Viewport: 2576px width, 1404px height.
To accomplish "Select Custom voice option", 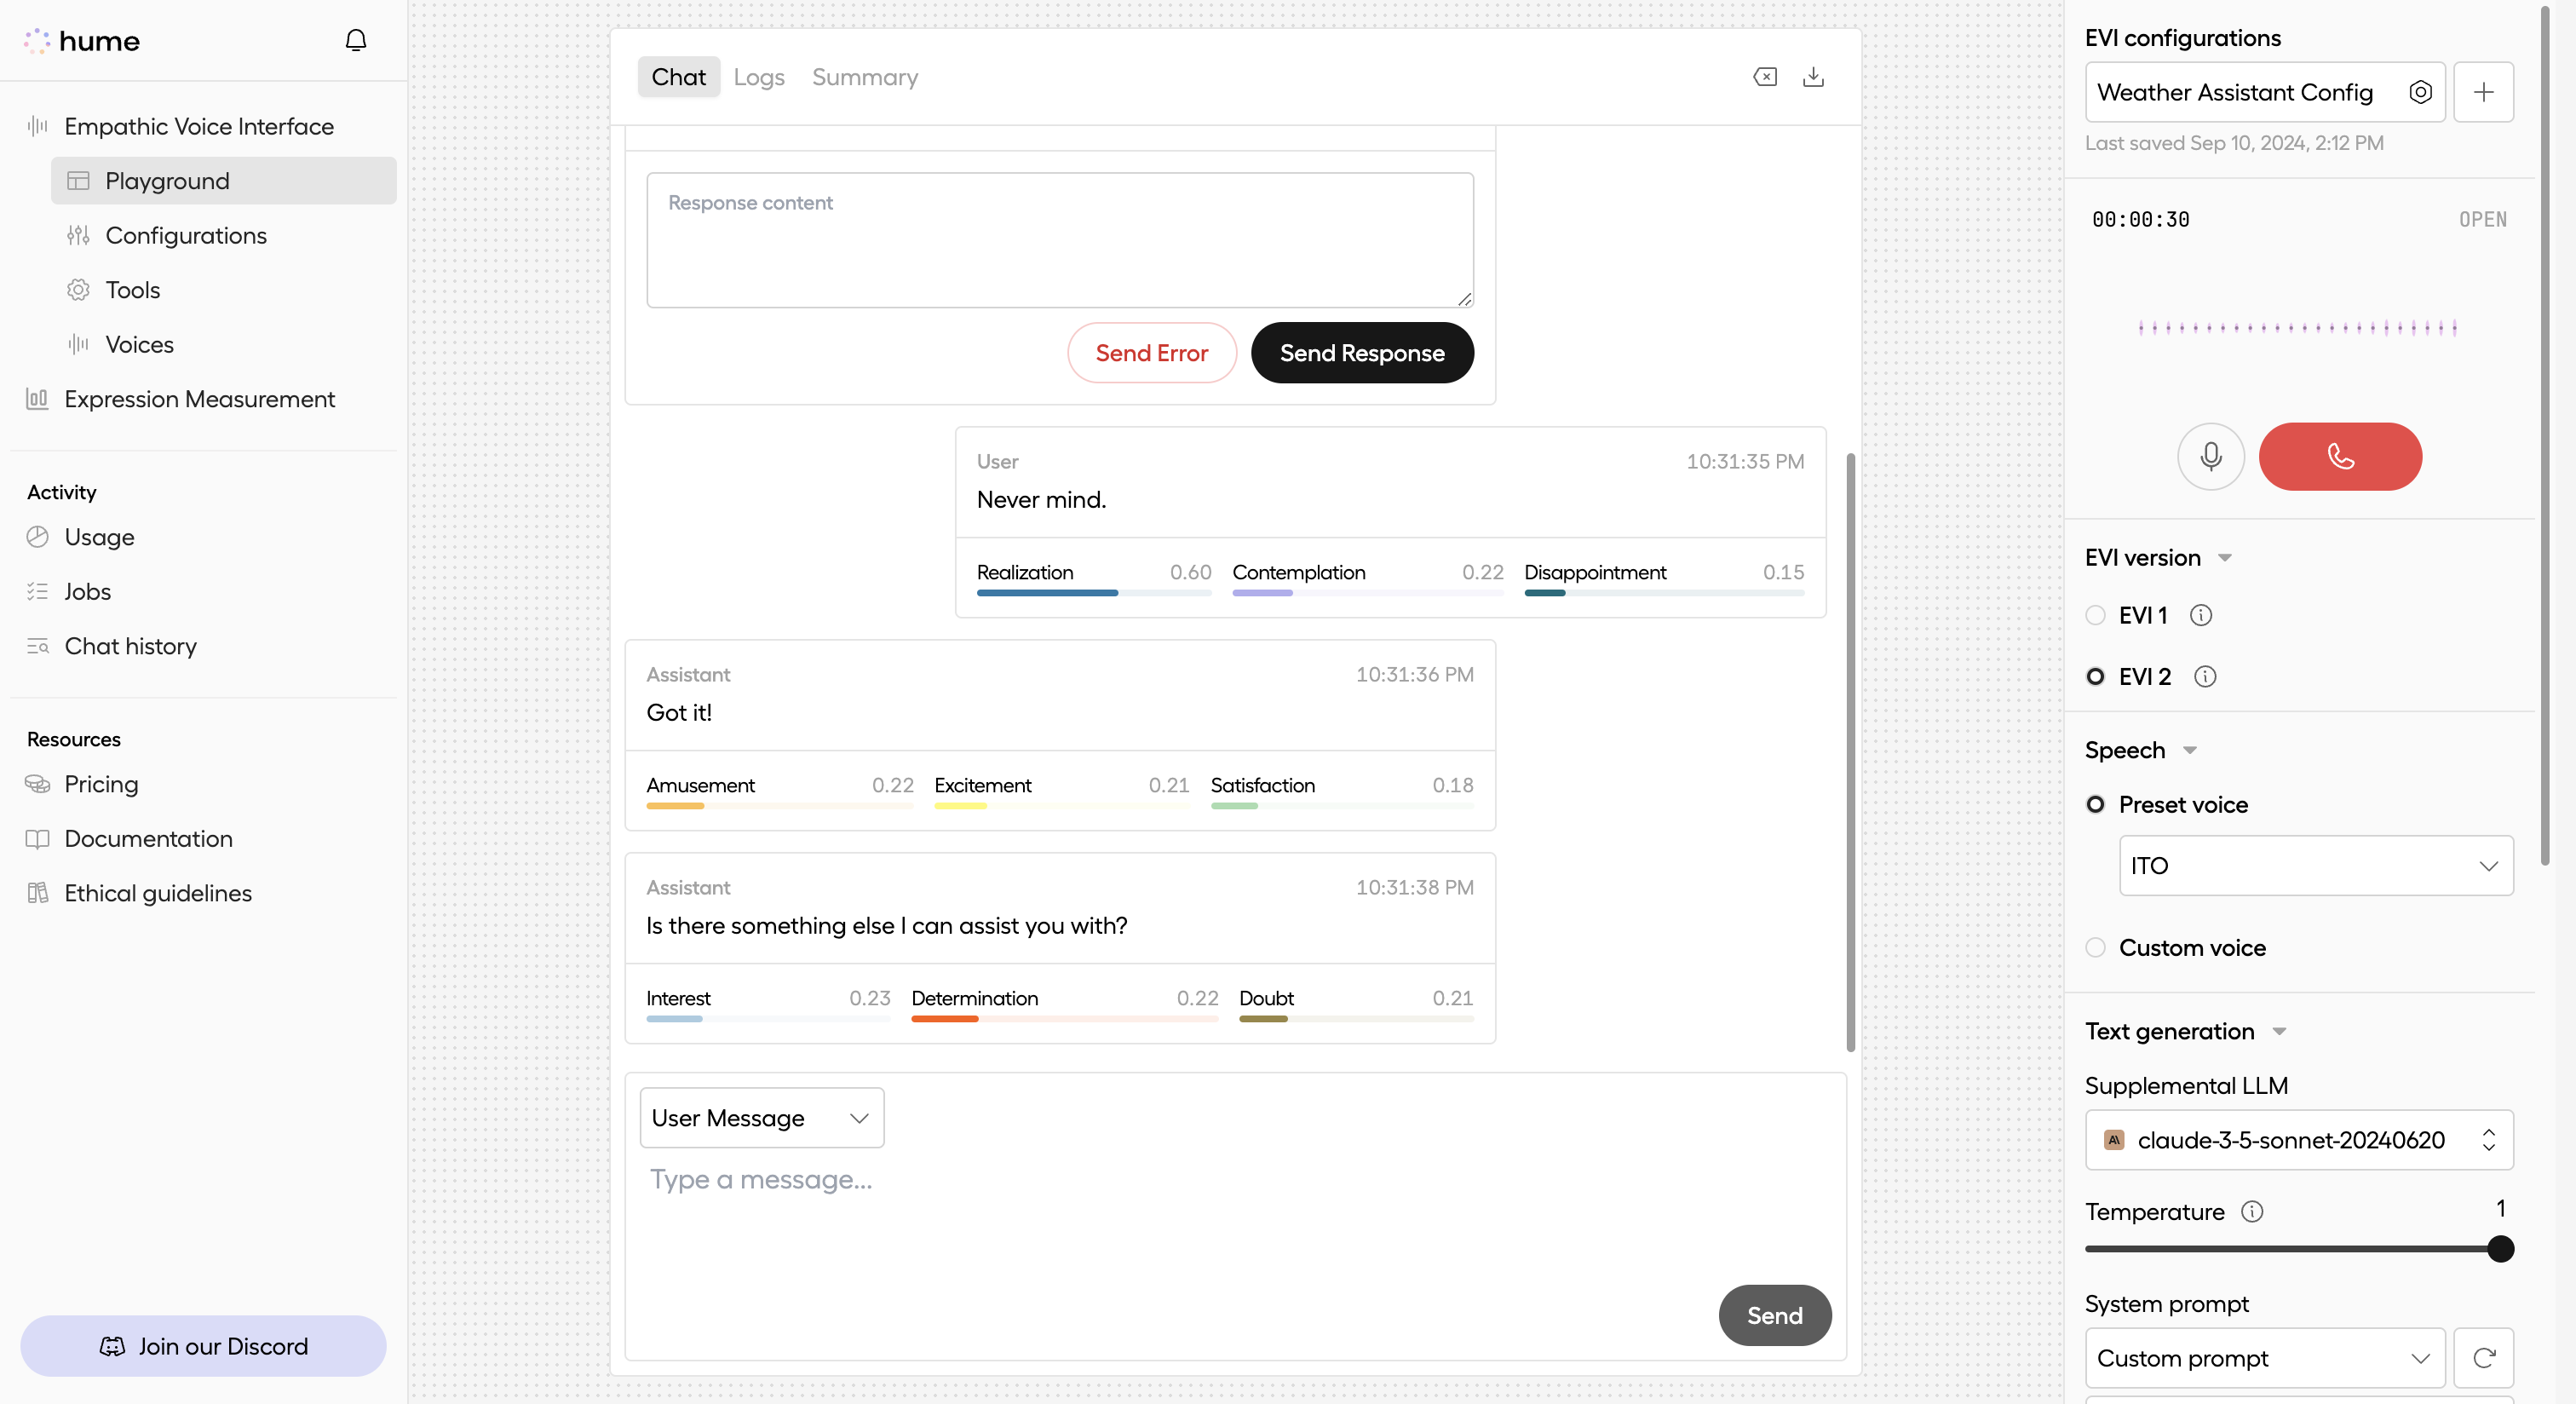I will [x=2096, y=947].
